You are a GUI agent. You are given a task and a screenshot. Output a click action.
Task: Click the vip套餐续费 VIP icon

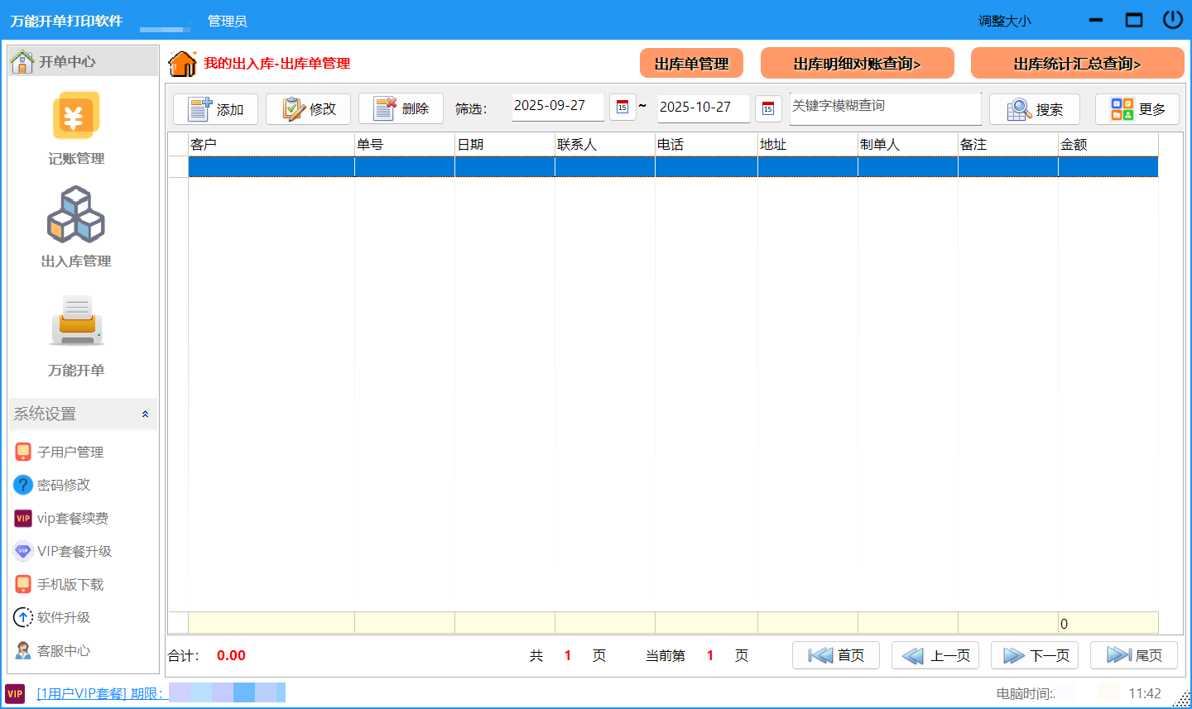pos(23,518)
